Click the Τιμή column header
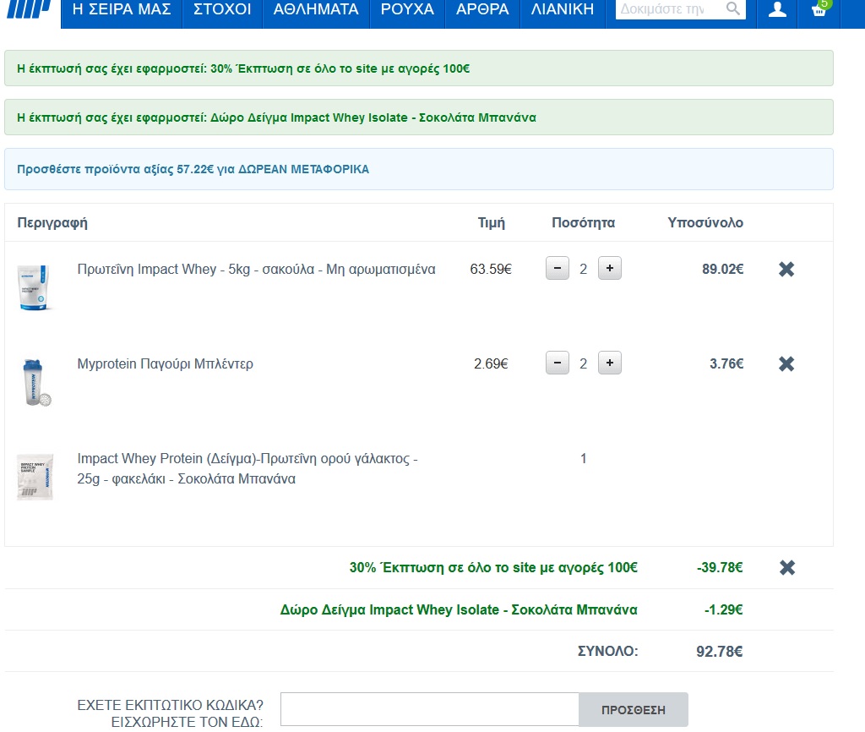Viewport: 865px width, 732px height. (491, 222)
